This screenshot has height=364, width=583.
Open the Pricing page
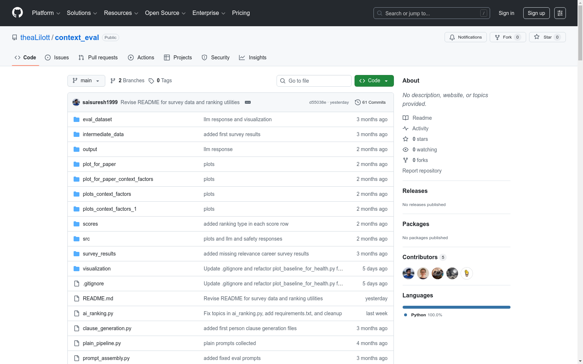click(241, 13)
